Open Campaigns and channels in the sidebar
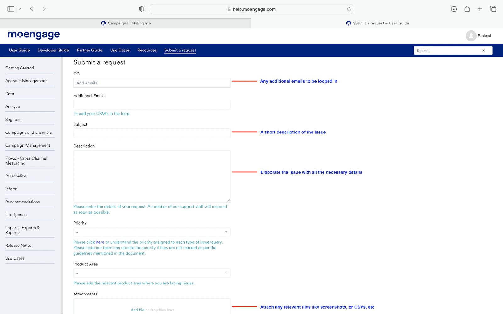 point(29,133)
